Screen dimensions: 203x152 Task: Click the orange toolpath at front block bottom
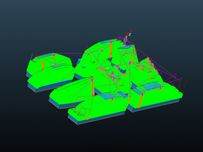(x=88, y=118)
